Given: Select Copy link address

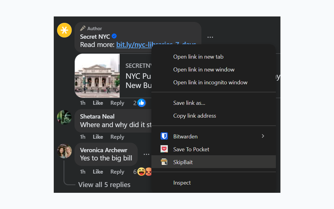Looking at the screenshot, I should (213, 116).
